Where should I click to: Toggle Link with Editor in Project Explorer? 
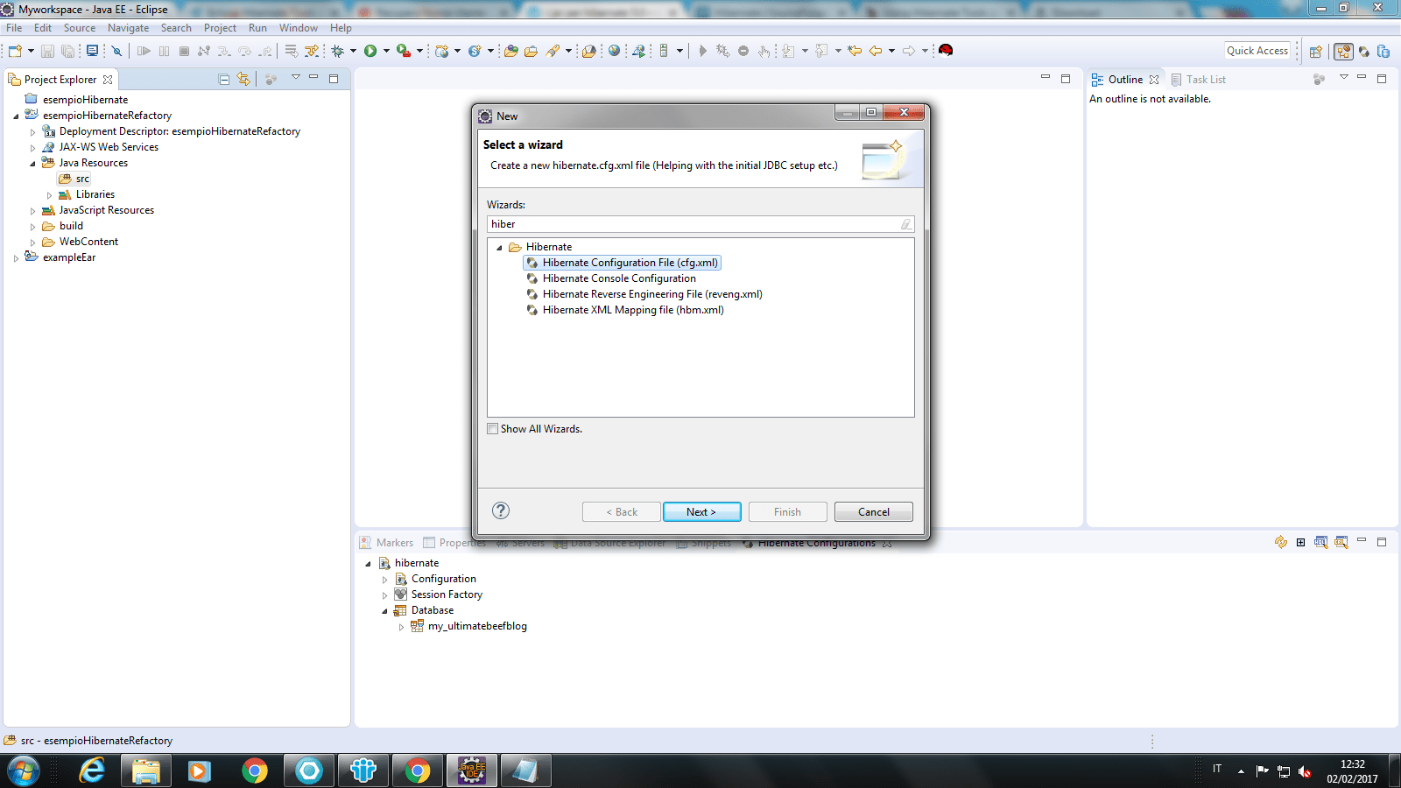coord(243,79)
